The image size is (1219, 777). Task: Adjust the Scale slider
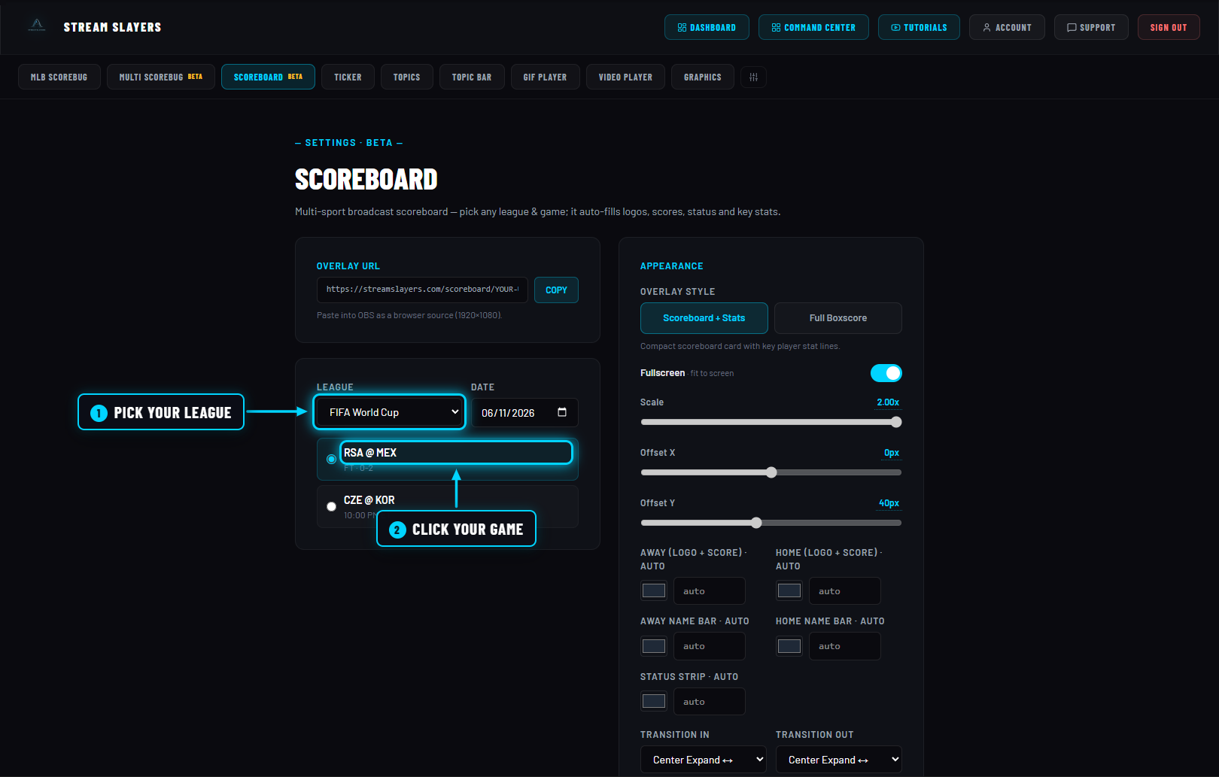(x=771, y=422)
